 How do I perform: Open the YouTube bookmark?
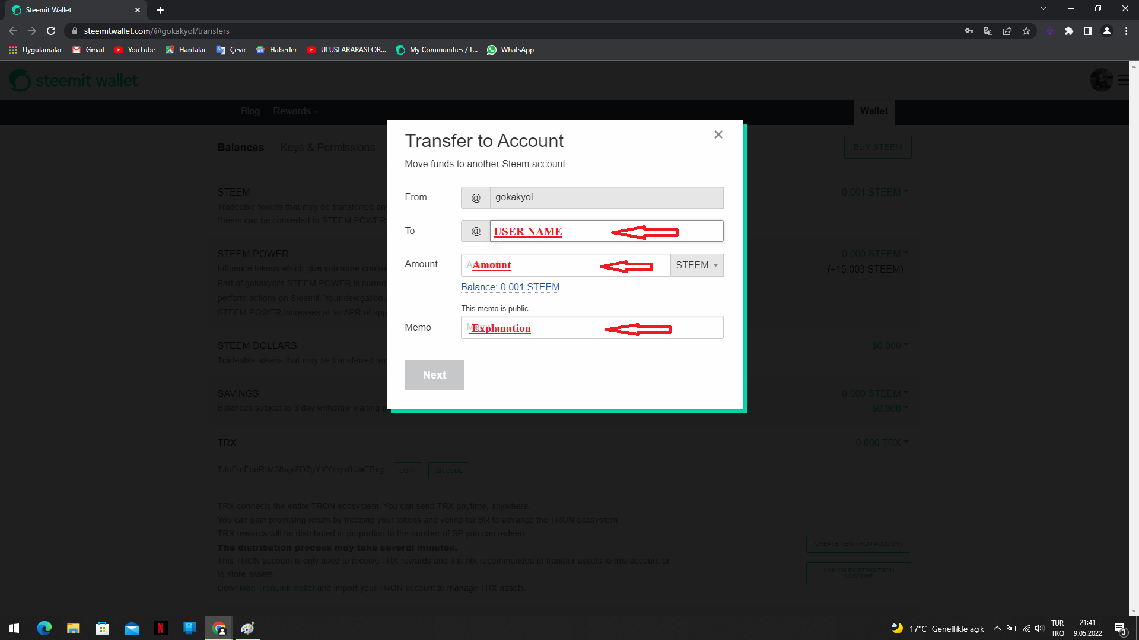(x=135, y=50)
